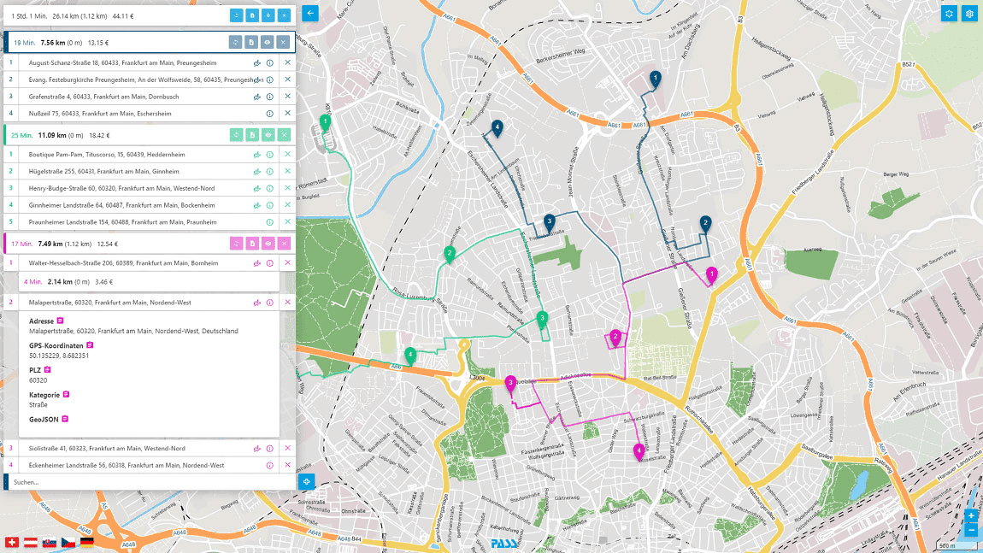This screenshot has height=553, width=983.
Task: Switch language using the Czech flag
Action: pyautogui.click(x=68, y=542)
